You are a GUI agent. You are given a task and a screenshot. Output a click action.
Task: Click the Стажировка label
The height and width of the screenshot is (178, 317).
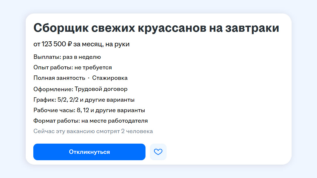110,78
